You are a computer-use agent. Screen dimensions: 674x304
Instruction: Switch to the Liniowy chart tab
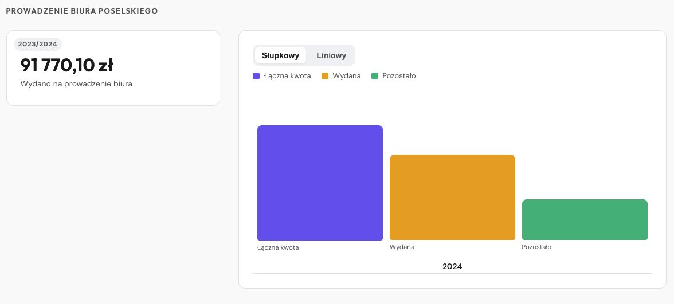click(x=331, y=55)
